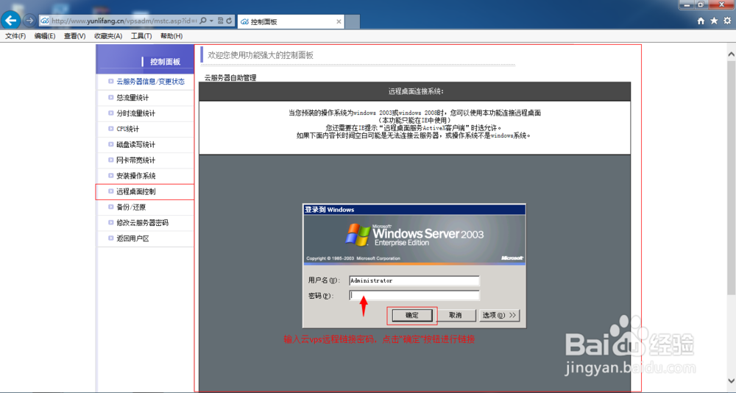Image resolution: width=736 pixels, height=393 pixels.
Task: Click the search magnifier in address bar
Action: pyautogui.click(x=203, y=21)
